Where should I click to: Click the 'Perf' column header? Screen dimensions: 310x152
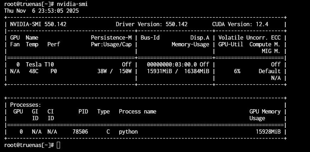pos(54,45)
